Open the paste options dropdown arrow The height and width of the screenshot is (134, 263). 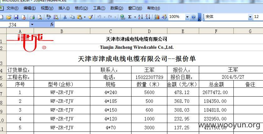pos(85,17)
